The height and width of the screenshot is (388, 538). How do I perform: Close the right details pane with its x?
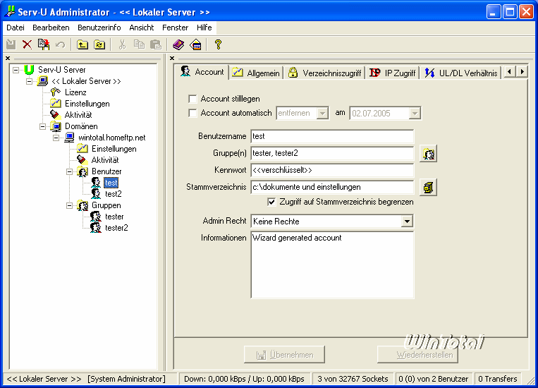click(172, 59)
